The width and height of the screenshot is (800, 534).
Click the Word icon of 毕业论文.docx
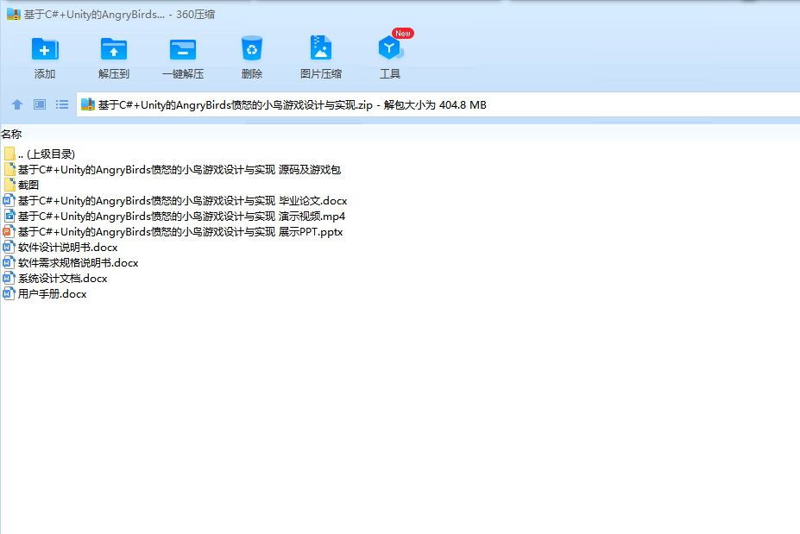9,200
